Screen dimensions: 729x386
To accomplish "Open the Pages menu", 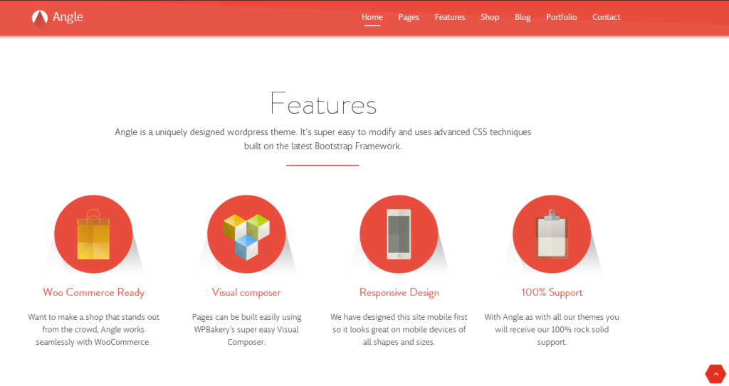I will (409, 17).
